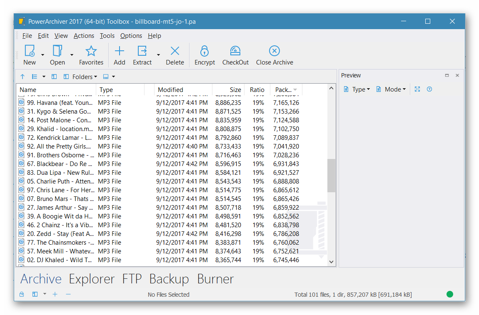Select file 02. DJ Khaled - Wild T...
Screen dimensions: 479x315
[159, 260]
